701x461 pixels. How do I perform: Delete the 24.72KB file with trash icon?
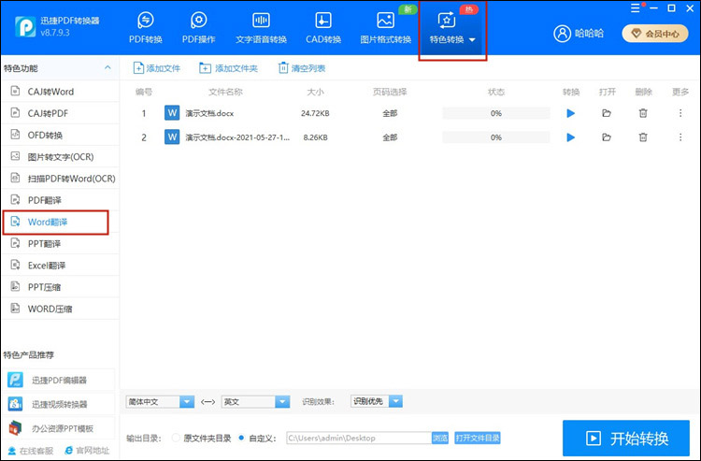point(643,113)
